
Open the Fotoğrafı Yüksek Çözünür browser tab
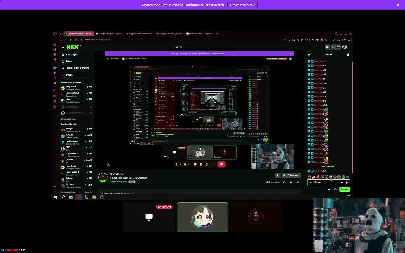click(170, 34)
